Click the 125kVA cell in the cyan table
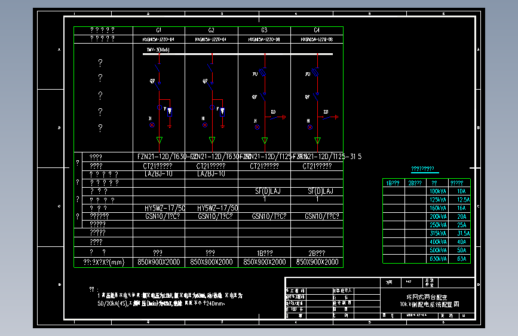518x336 pixels. click(438, 200)
